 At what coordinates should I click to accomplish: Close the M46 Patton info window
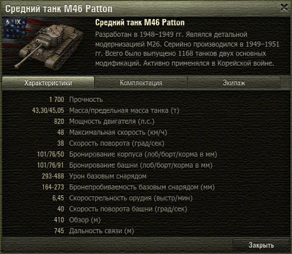(284, 8)
